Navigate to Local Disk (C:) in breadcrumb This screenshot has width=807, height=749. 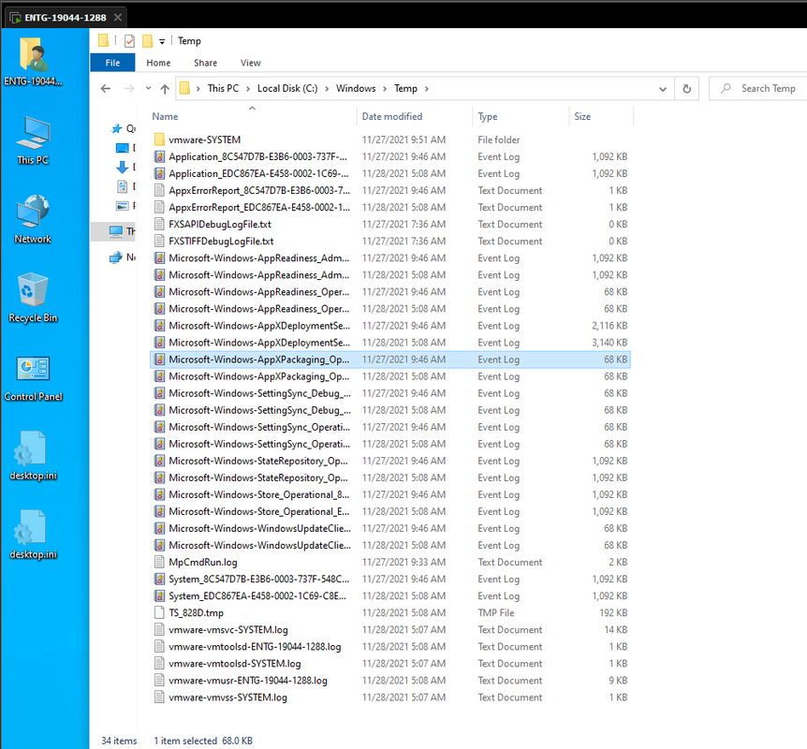tap(287, 89)
